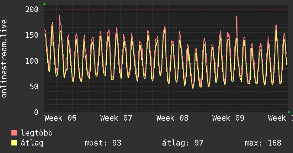293x153 pixels.
Task: Click the 100 label on the y-axis
Action: coord(32,61)
